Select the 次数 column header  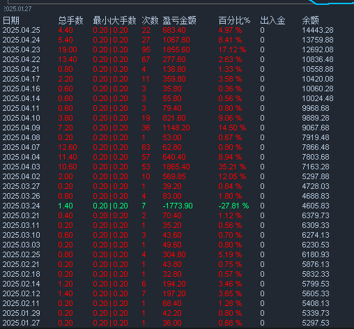[150, 20]
